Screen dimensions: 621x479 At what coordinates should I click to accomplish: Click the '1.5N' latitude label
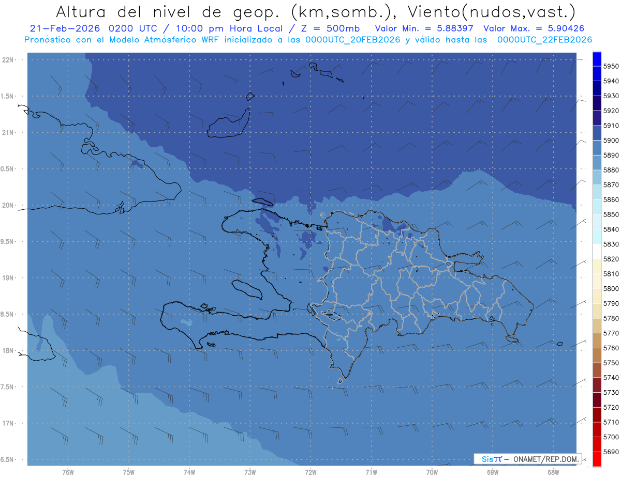pos(8,96)
